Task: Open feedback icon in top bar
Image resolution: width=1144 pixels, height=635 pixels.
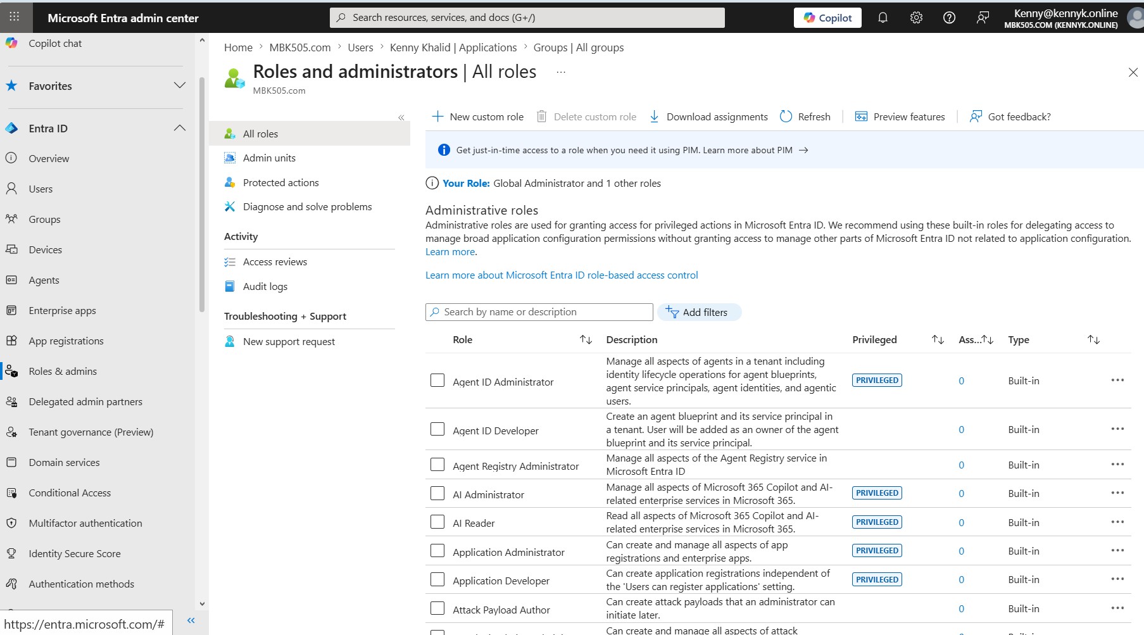Action: [x=983, y=18]
